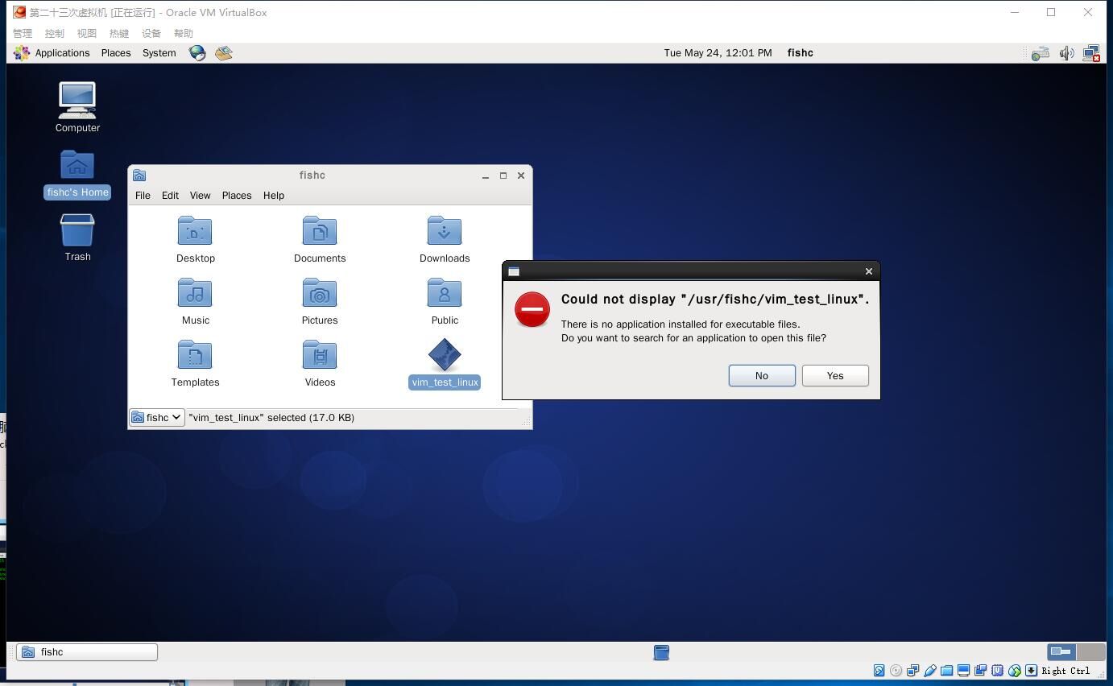The height and width of the screenshot is (686, 1113).
Task: Select the Templates folder
Action: (x=195, y=363)
